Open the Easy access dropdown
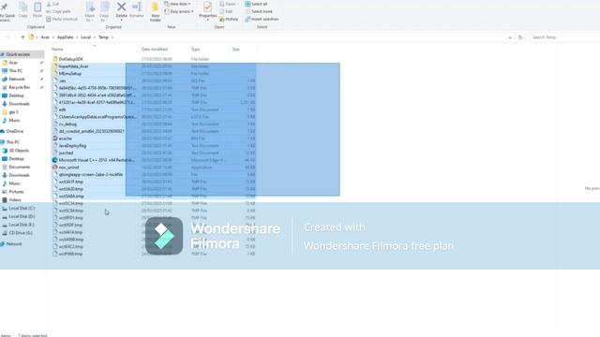 [179, 11]
